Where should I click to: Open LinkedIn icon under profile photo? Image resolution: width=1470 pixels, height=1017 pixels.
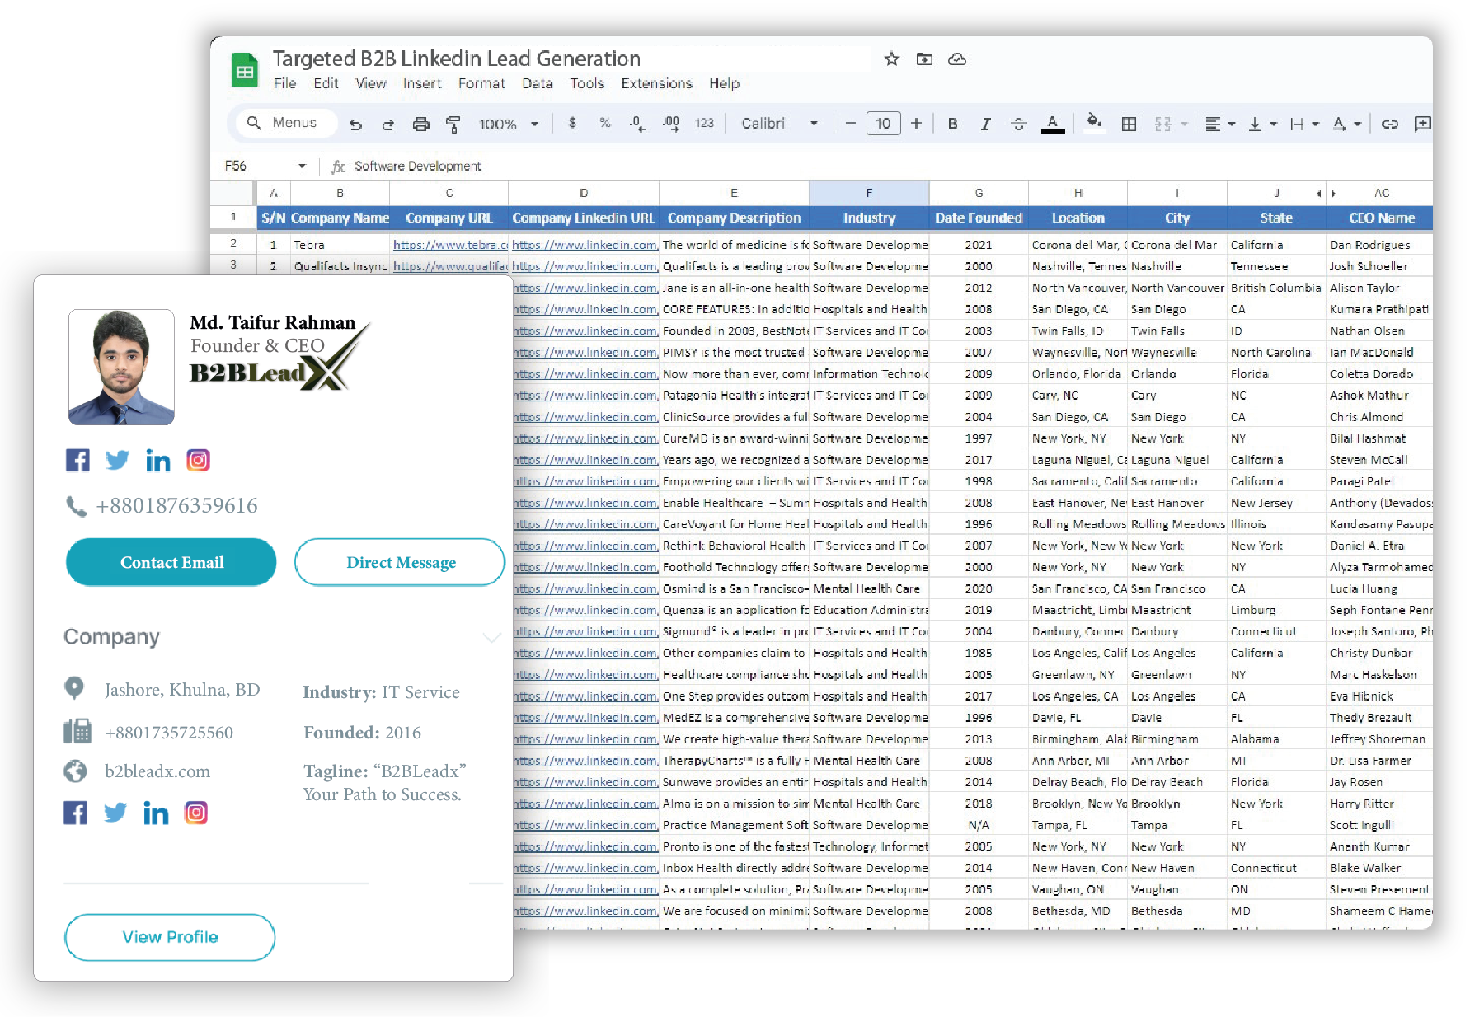pyautogui.click(x=157, y=460)
